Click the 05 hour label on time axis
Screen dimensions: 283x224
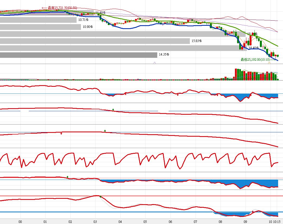(x=145, y=222)
